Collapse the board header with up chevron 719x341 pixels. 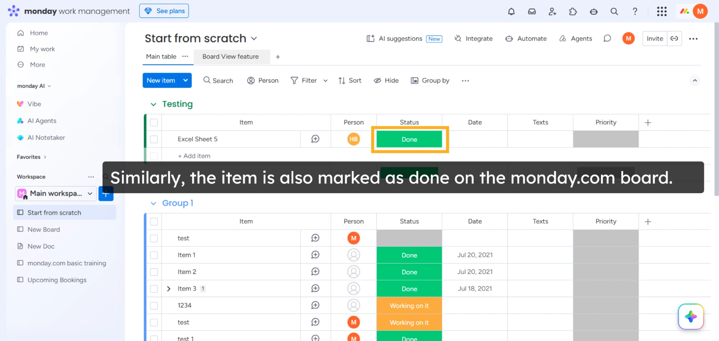(695, 80)
